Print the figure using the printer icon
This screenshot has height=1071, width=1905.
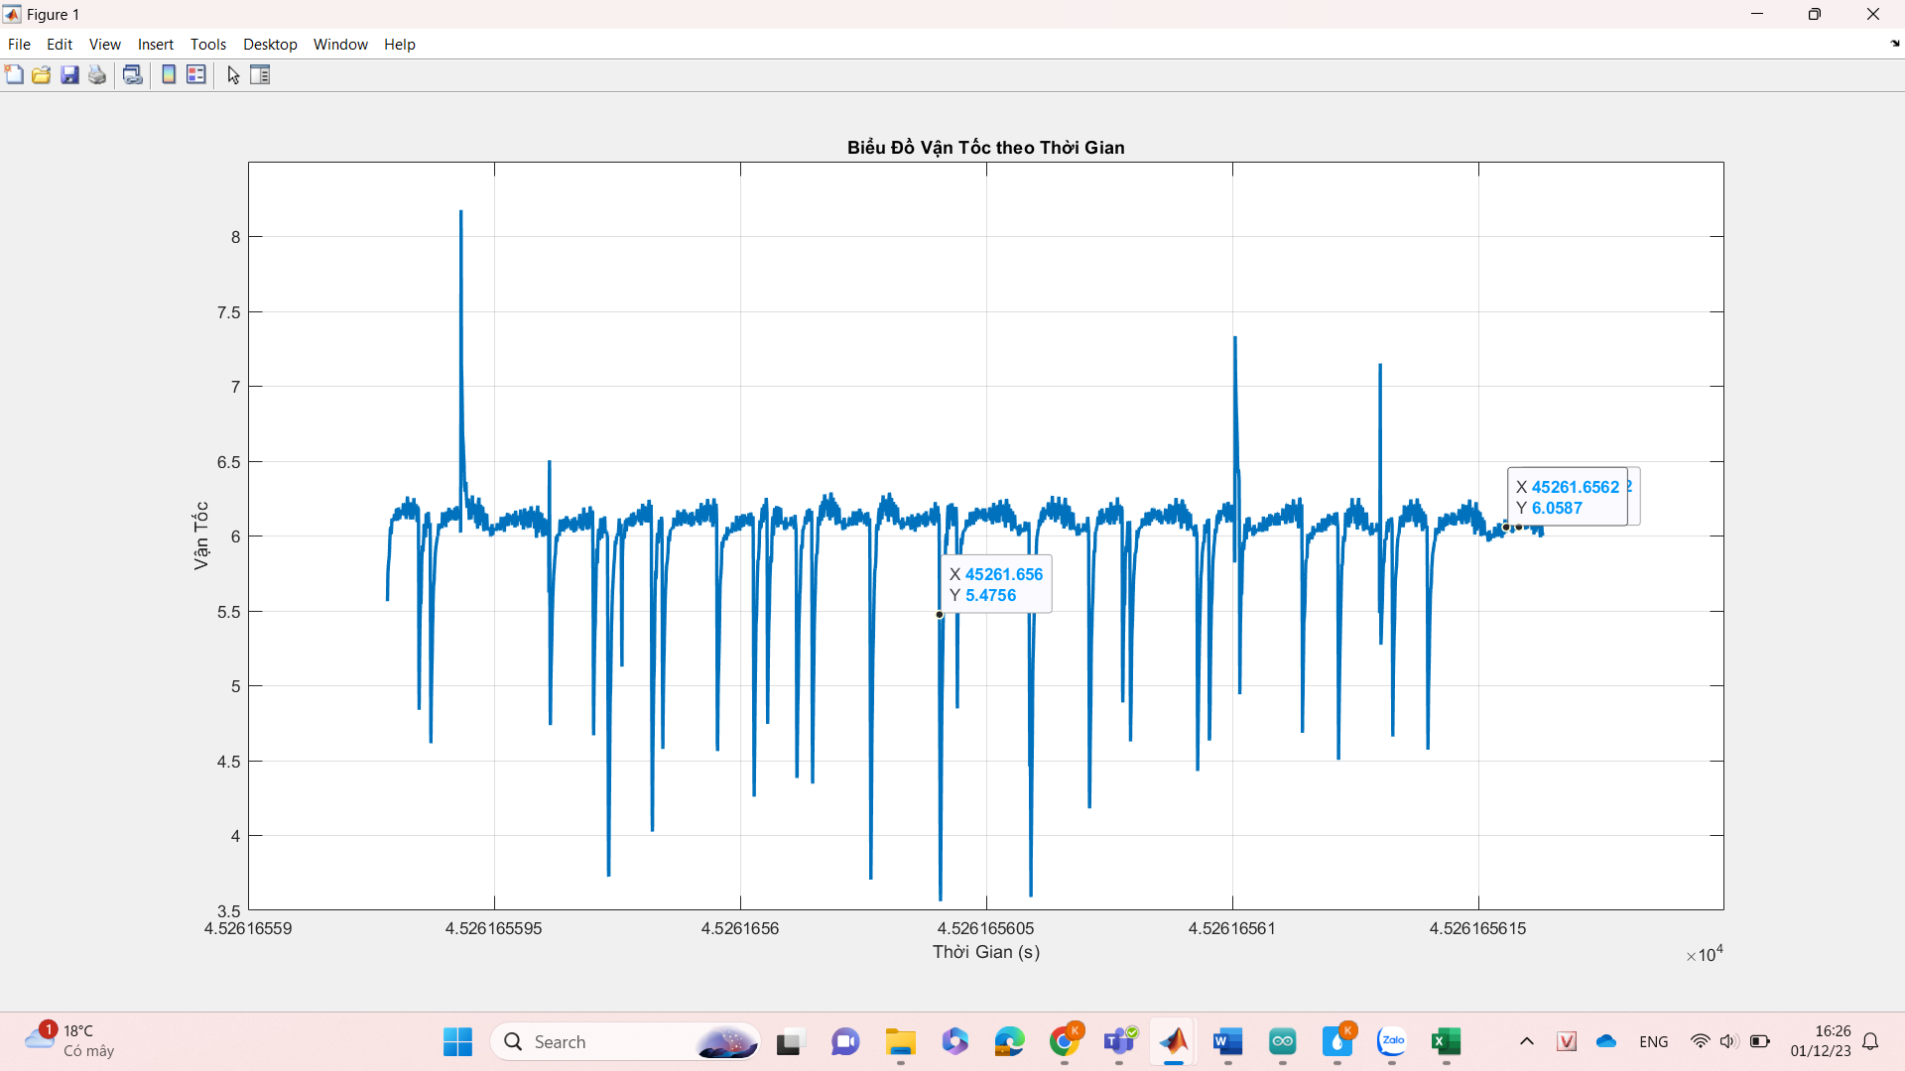(97, 75)
